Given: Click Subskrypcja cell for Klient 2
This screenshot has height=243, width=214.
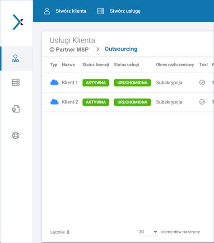Looking at the screenshot, I should pos(169,102).
